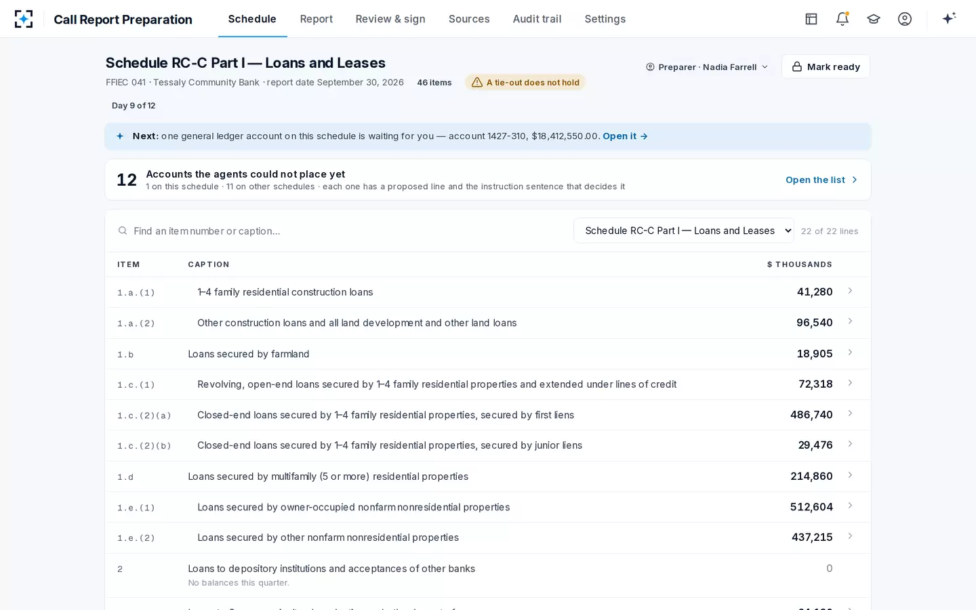Open the notifications bell
976x610 pixels.
(842, 19)
